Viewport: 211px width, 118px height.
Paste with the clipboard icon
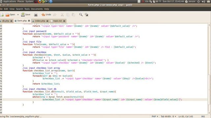(74, 15)
